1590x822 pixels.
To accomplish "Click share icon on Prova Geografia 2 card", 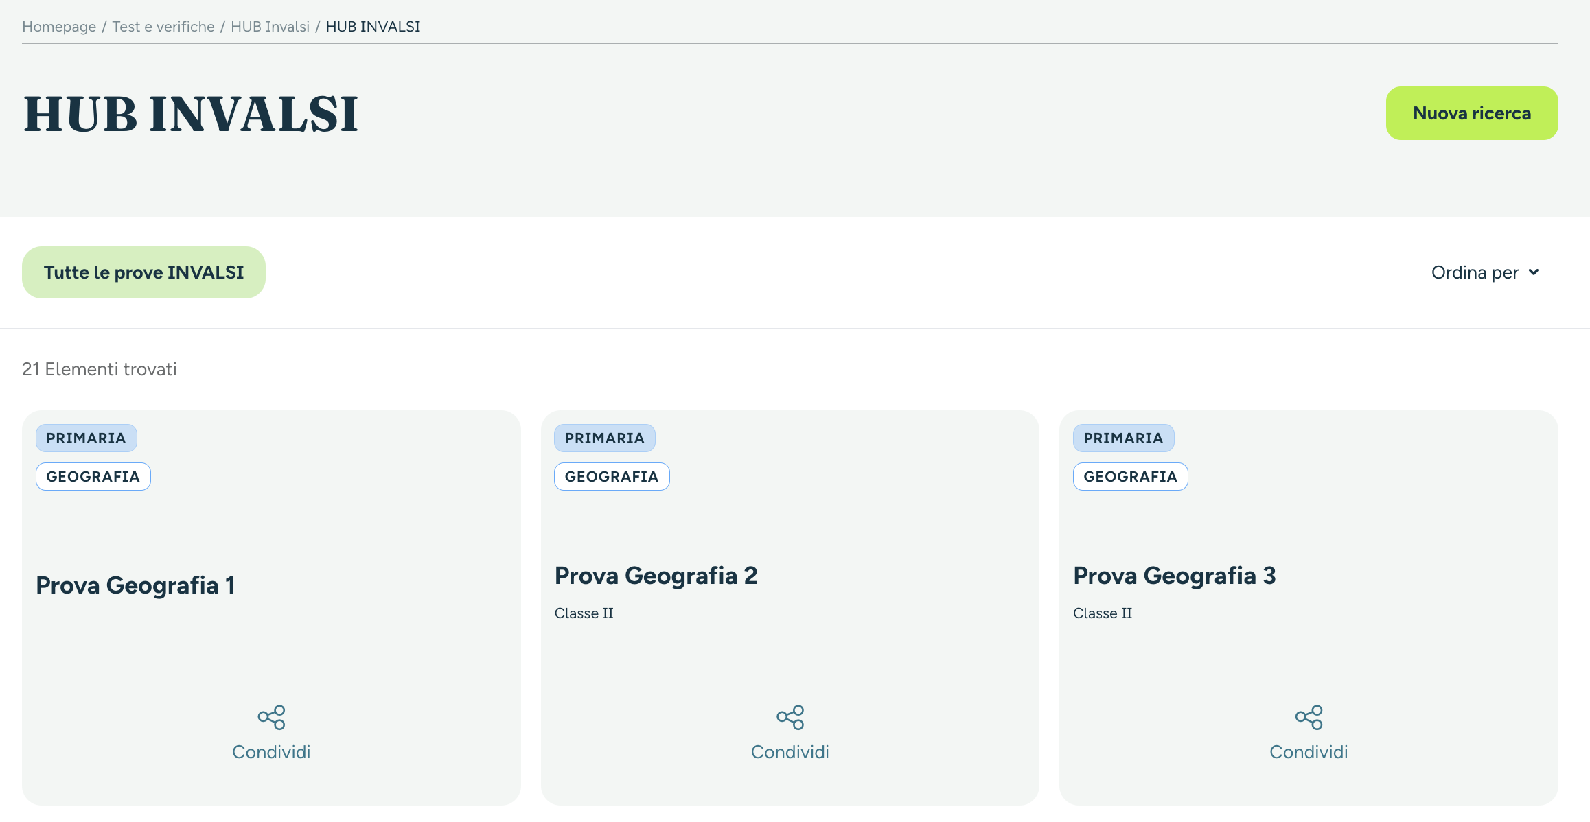I will click(x=790, y=717).
